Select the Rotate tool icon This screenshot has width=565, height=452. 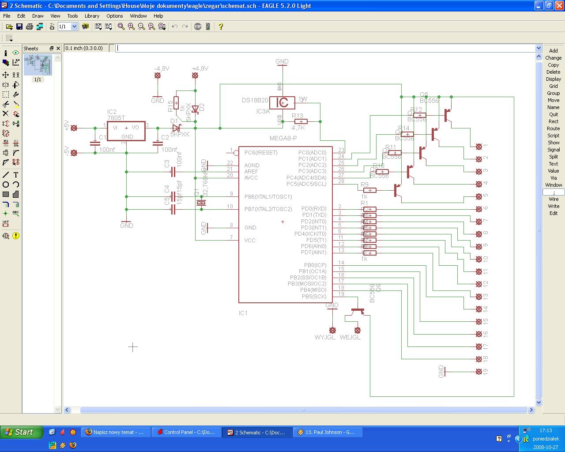point(16,85)
